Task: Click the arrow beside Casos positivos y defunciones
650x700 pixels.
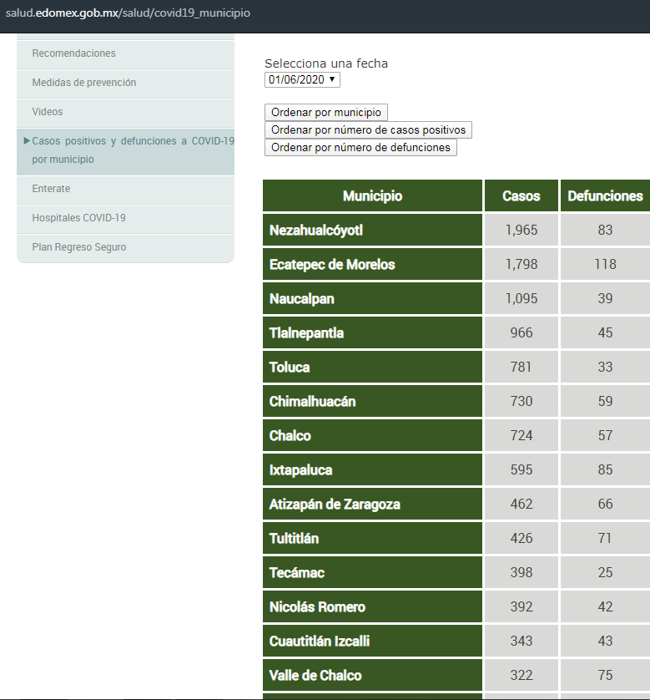Action: click(x=28, y=141)
